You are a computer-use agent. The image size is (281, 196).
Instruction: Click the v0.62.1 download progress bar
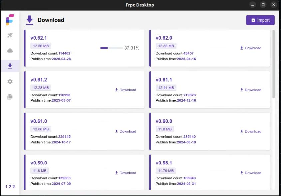click(x=111, y=48)
